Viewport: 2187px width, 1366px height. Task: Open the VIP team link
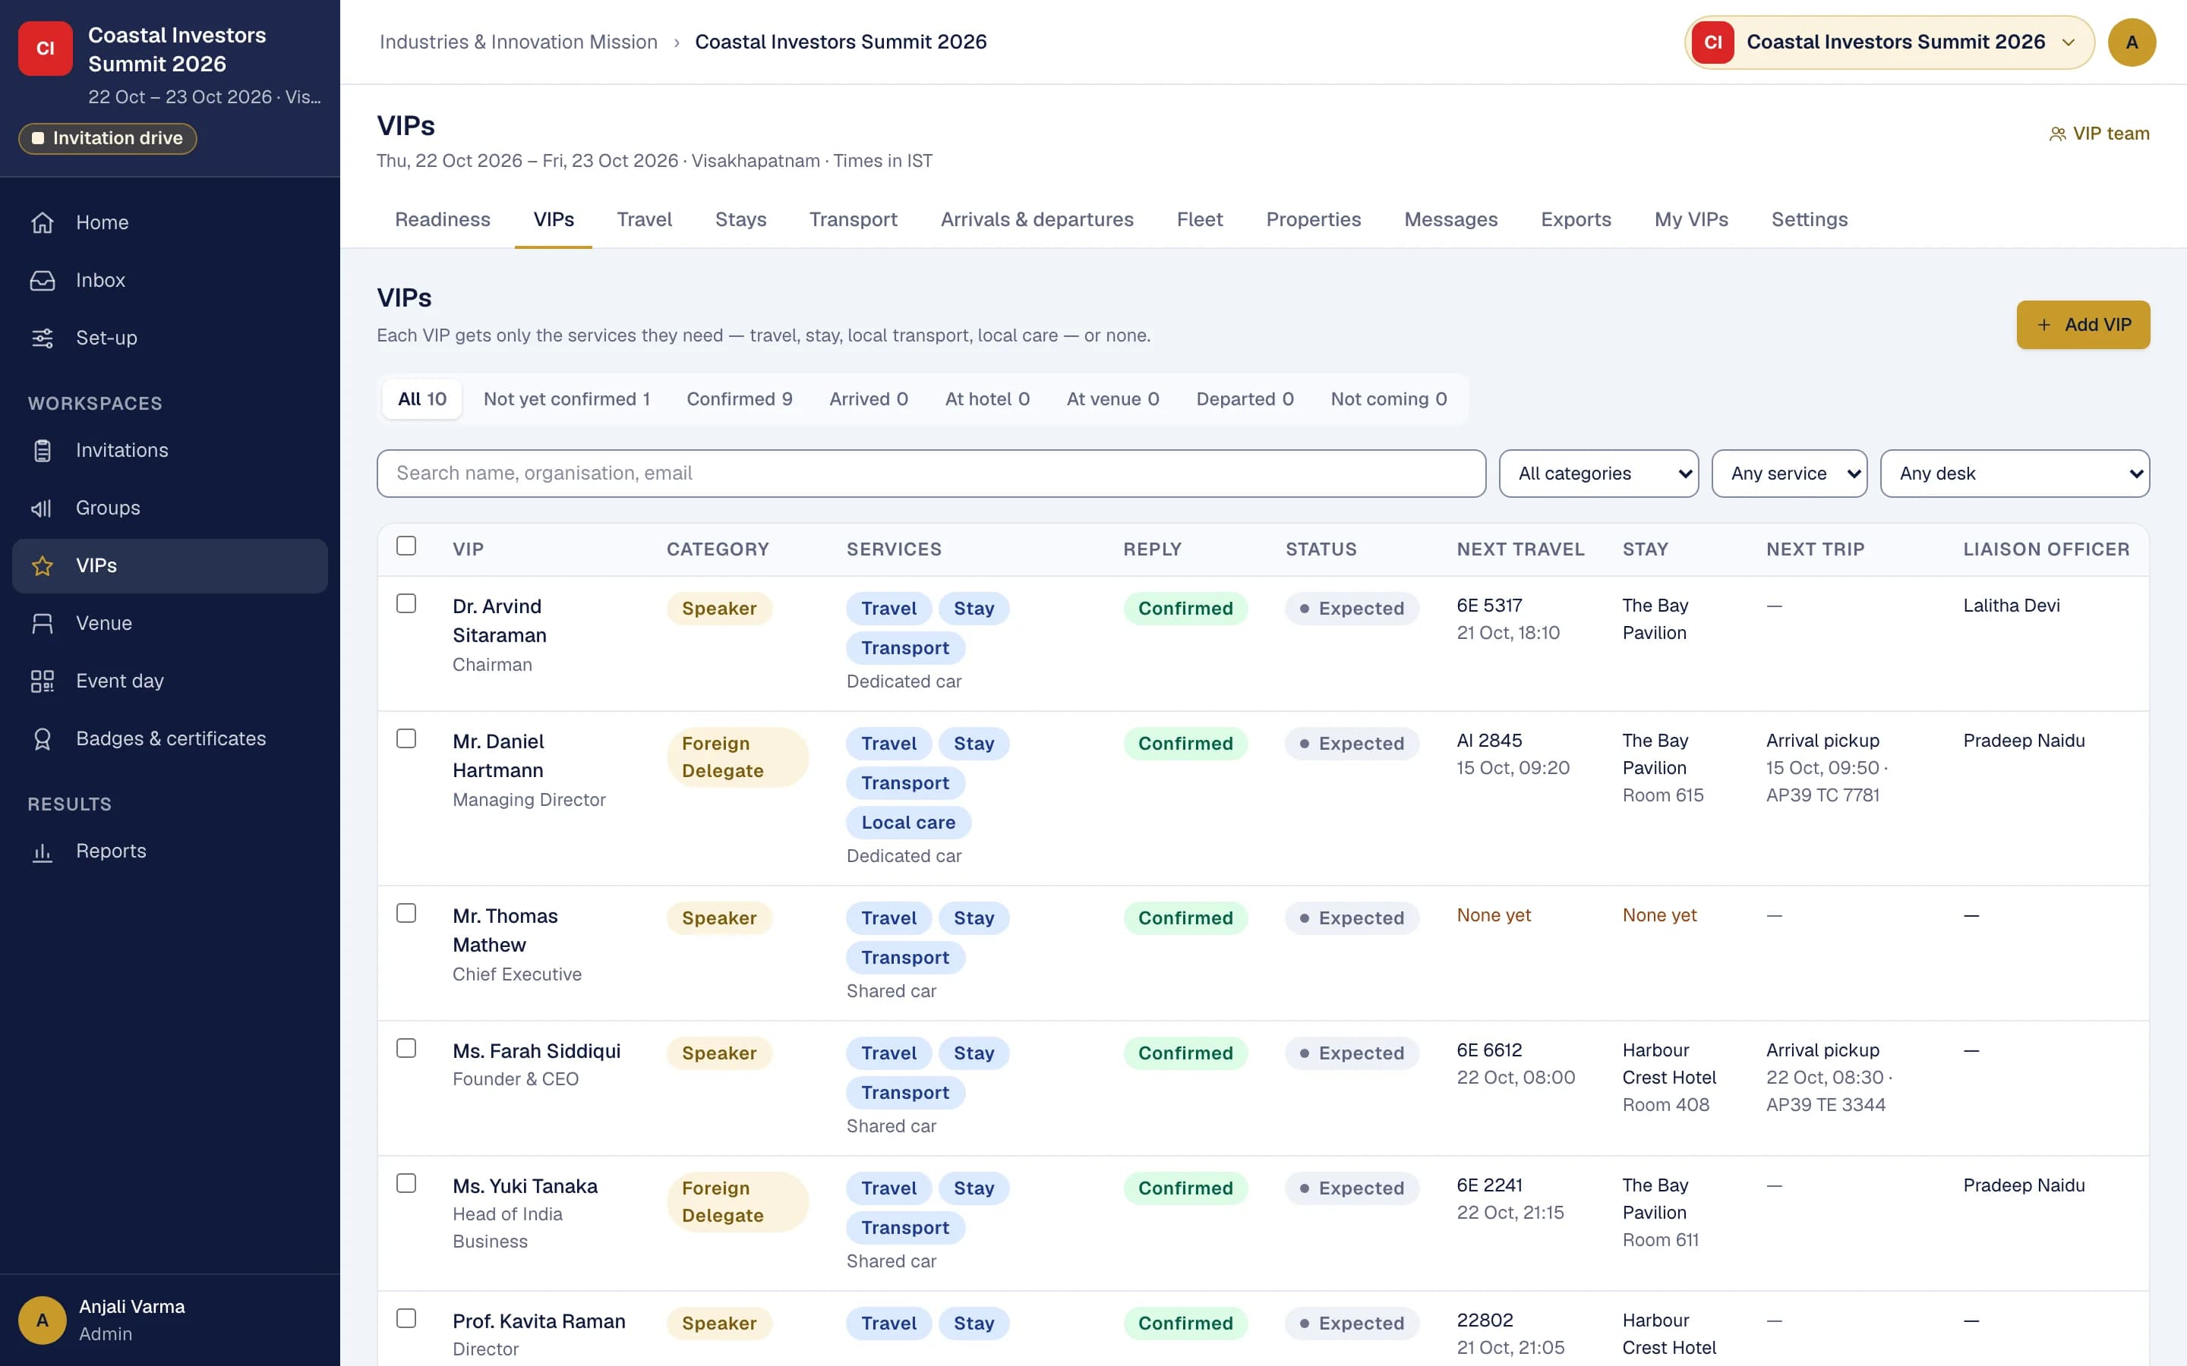[x=2098, y=134]
